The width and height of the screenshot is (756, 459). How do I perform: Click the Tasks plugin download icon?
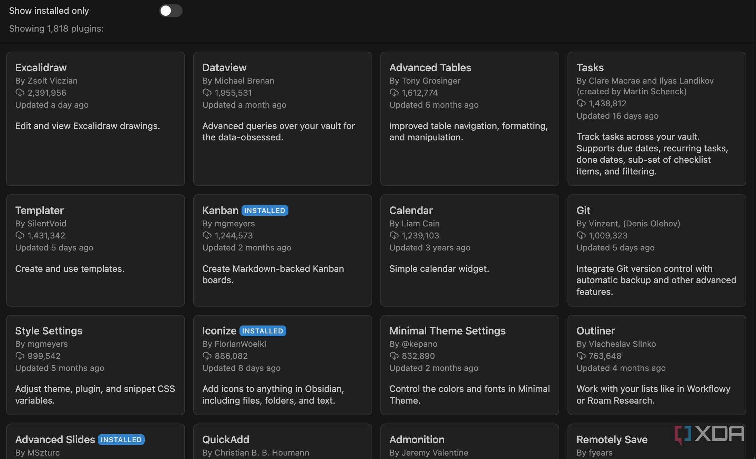tap(581, 104)
